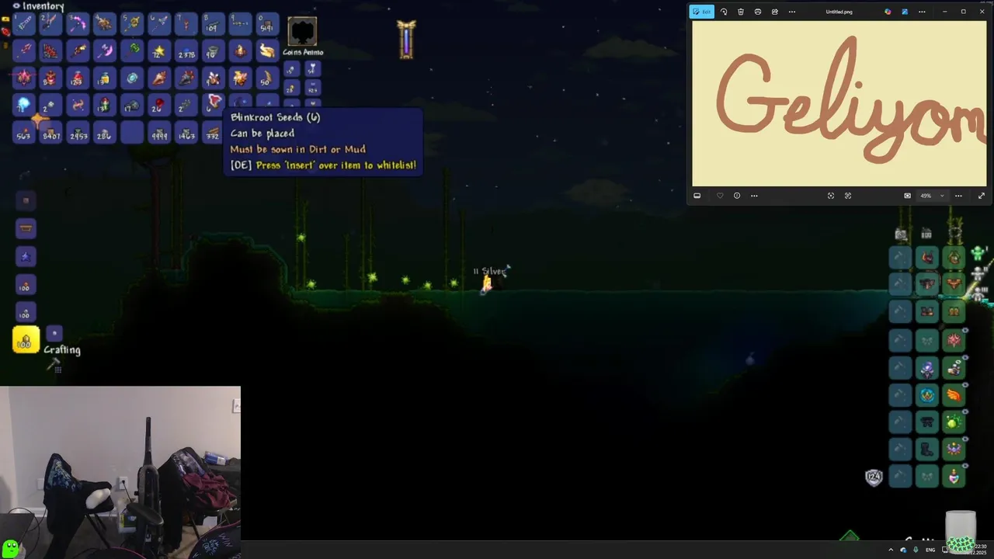Screen dimensions: 994x559
Task: Open ENG language switcher in taskbar
Action: tap(930, 550)
